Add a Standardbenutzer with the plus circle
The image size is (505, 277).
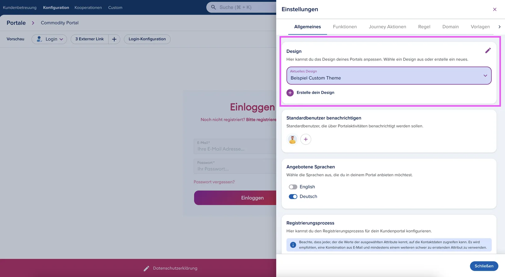pyautogui.click(x=306, y=139)
